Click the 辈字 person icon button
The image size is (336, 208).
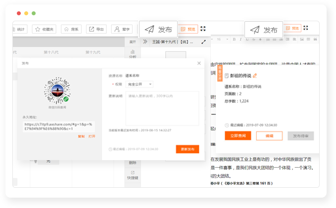121,29
